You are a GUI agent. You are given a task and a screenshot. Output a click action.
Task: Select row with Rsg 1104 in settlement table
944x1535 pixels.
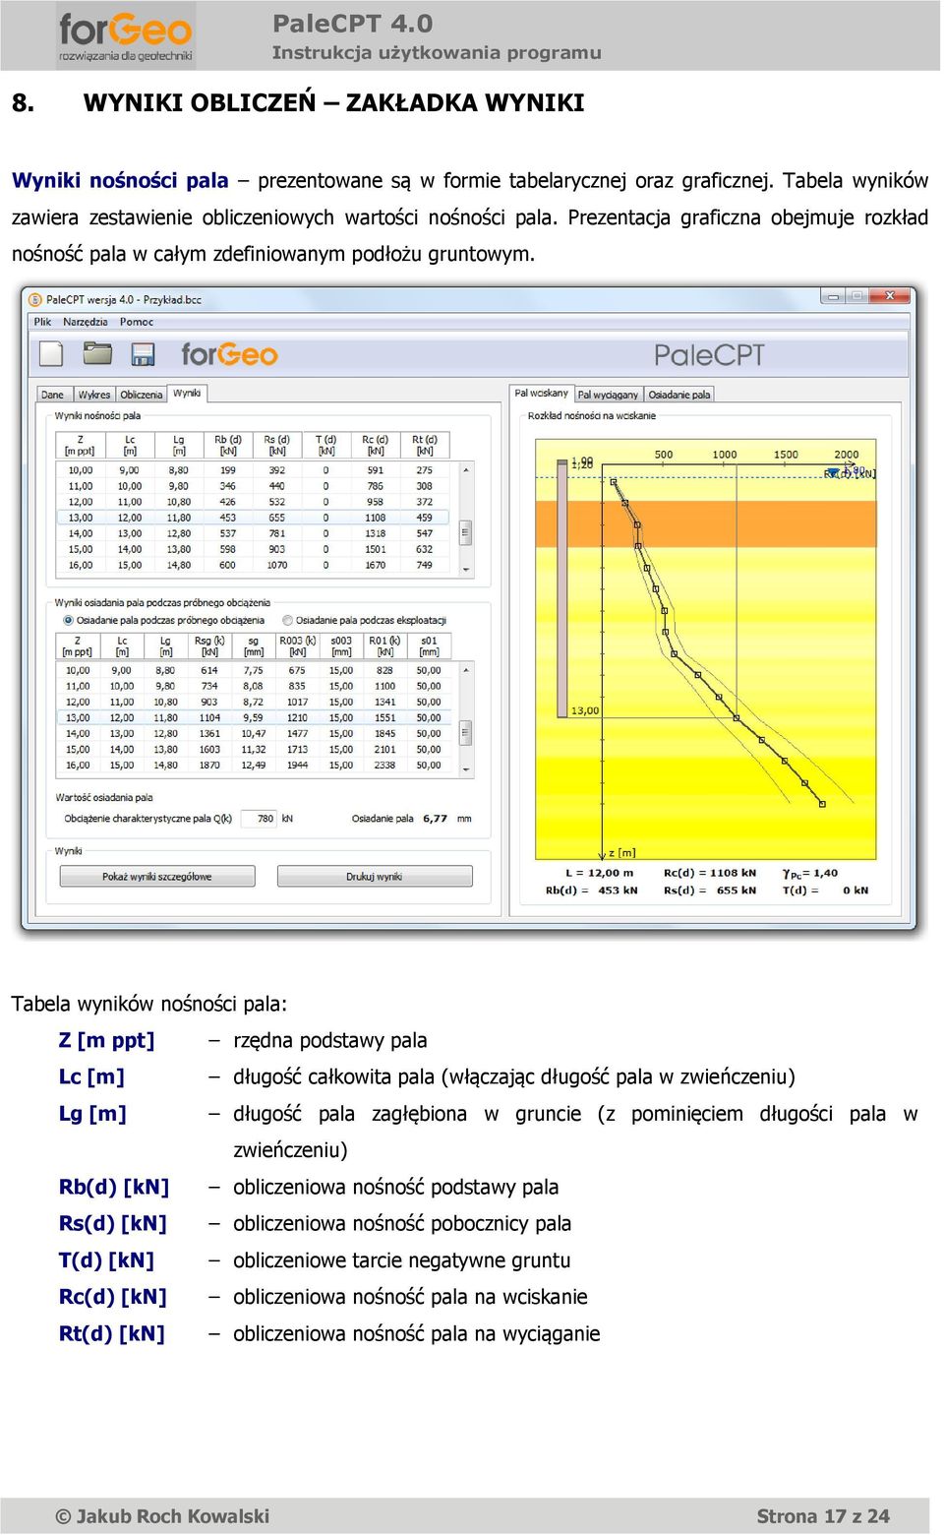pos(254,718)
